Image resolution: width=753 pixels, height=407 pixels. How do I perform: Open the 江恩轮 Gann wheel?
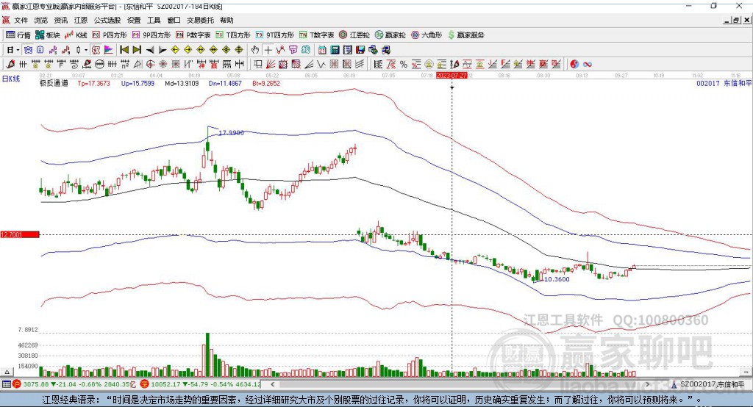(x=354, y=35)
